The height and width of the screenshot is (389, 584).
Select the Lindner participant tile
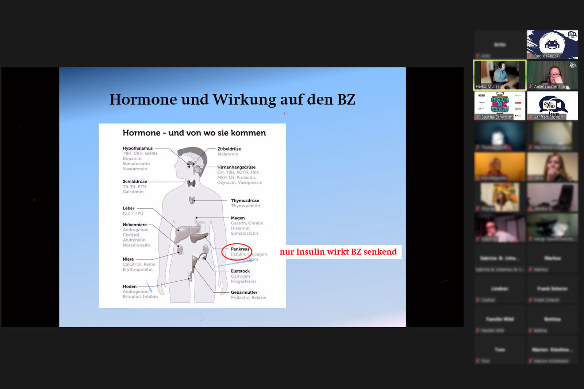(x=500, y=289)
